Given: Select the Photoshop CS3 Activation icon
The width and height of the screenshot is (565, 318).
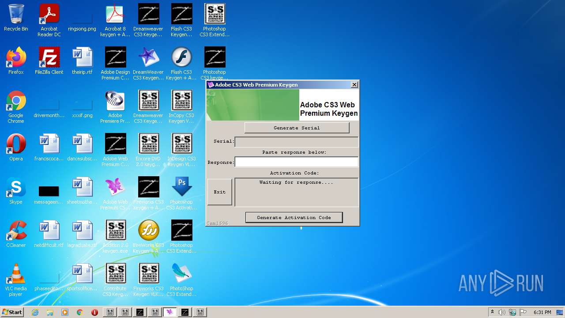Looking at the screenshot, I should [181, 194].
